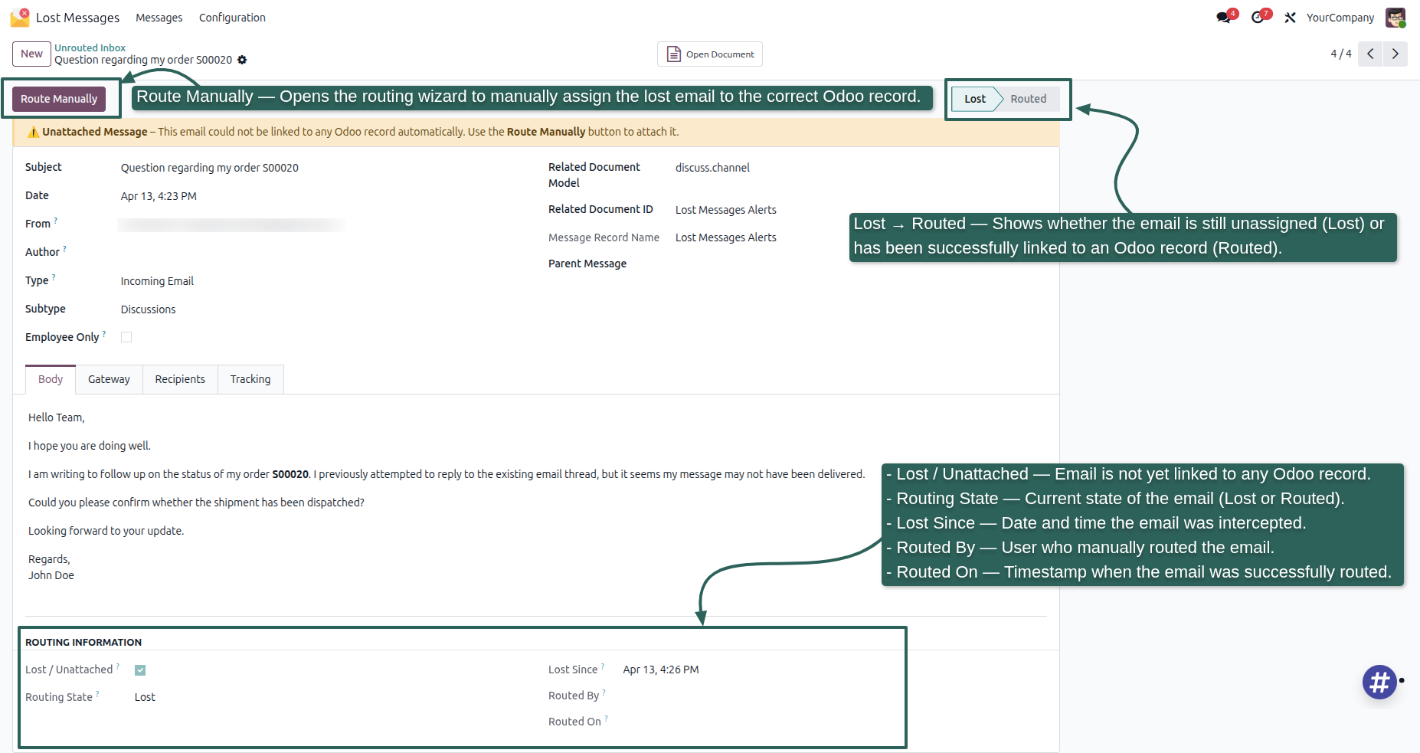Click the Type field help question mark

(x=54, y=277)
